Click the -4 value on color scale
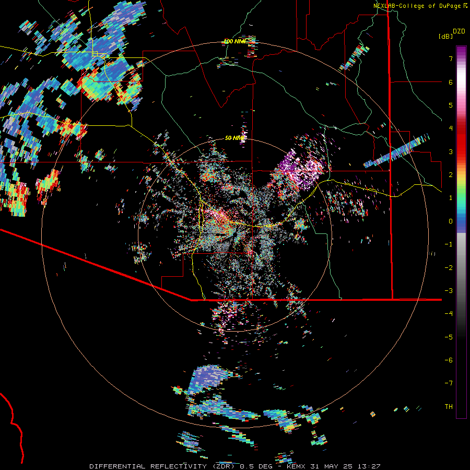This screenshot has height=470, width=470. coord(449,314)
